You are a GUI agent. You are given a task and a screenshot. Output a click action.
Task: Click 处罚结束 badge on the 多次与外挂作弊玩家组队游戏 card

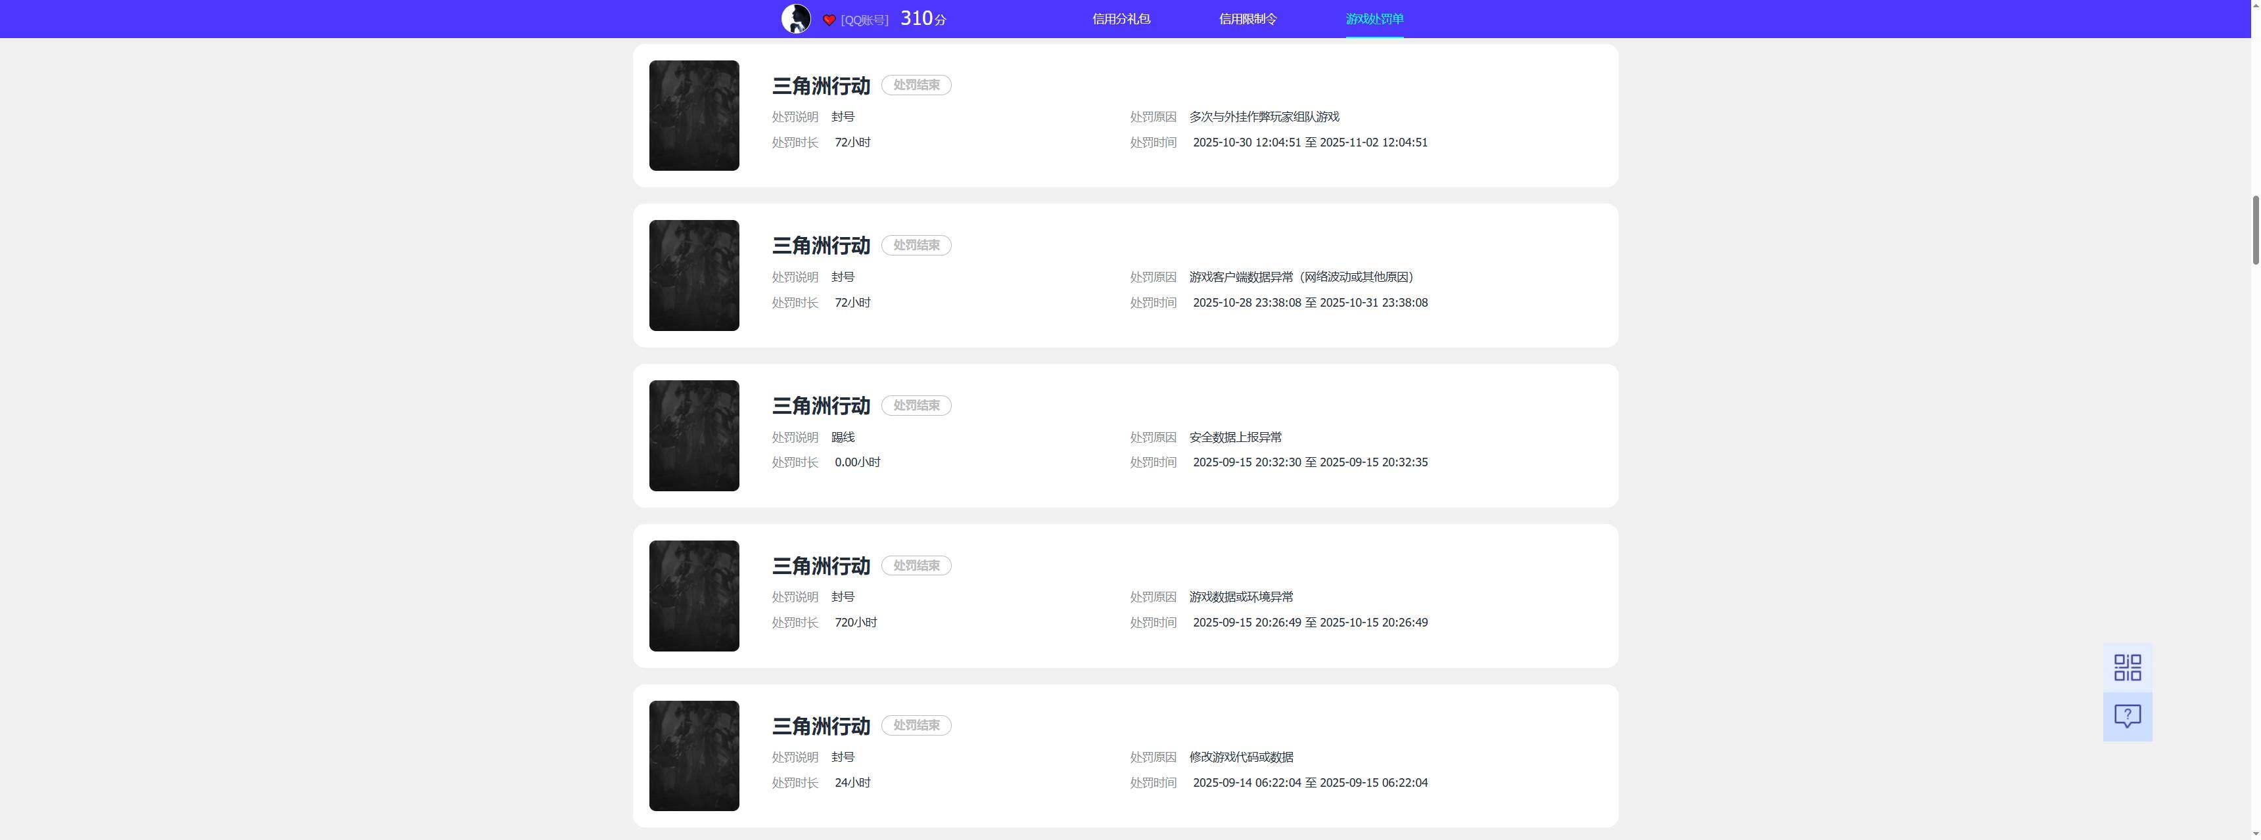pyautogui.click(x=916, y=85)
